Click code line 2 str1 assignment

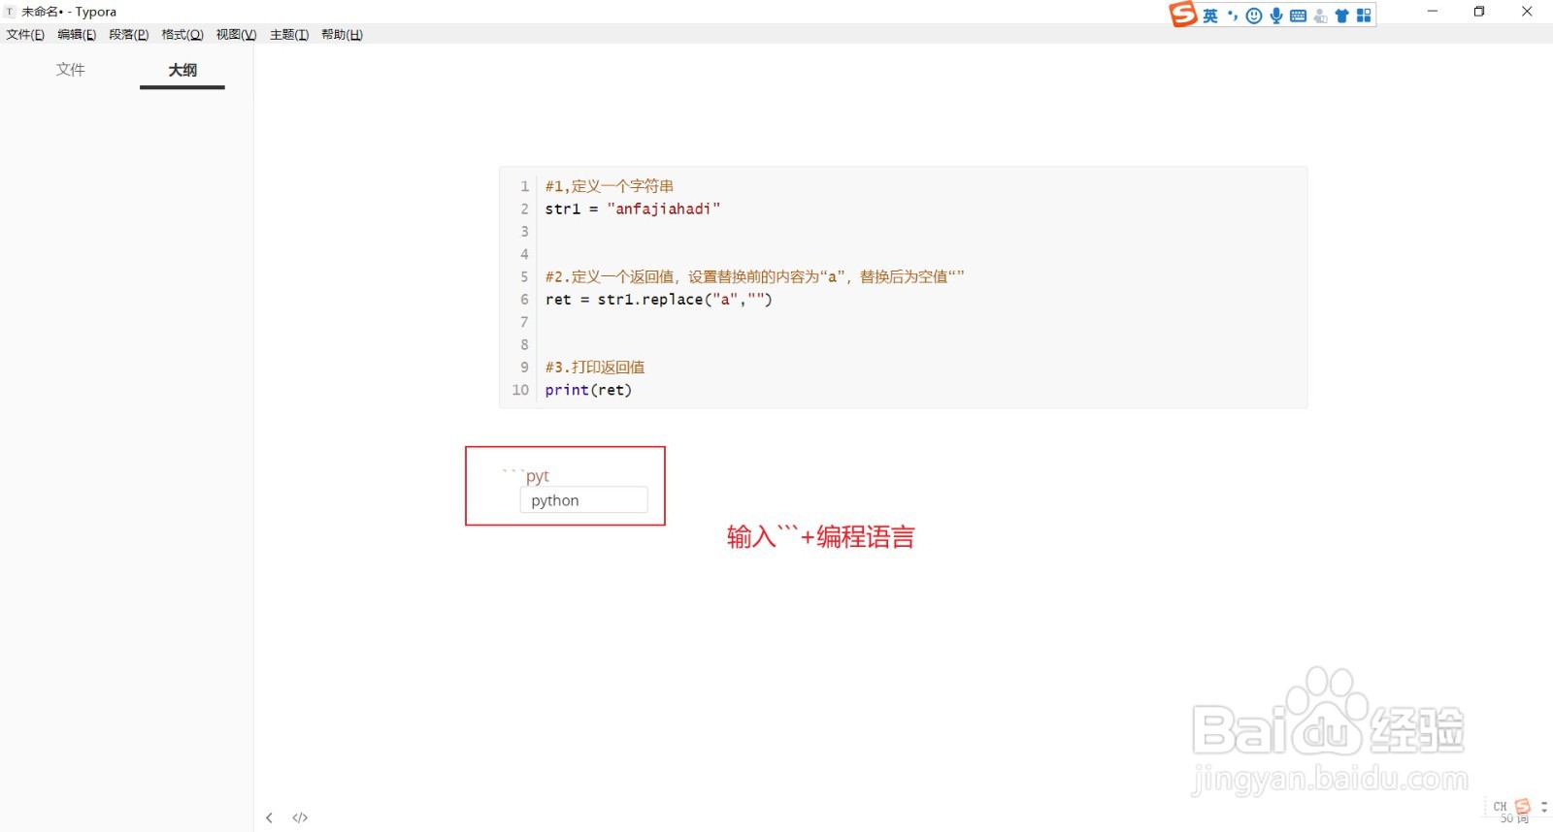632,208
